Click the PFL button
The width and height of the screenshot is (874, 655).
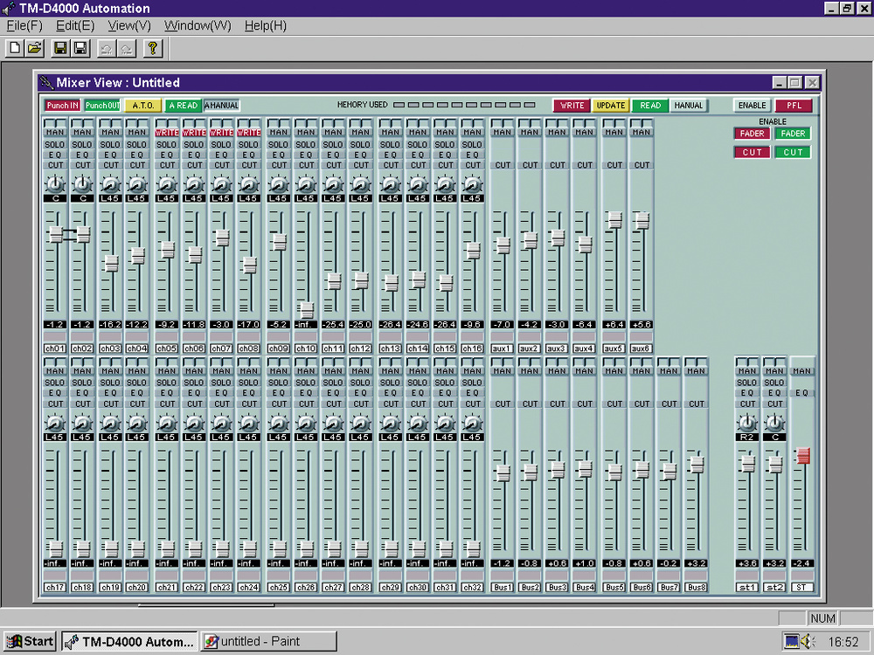coord(793,106)
